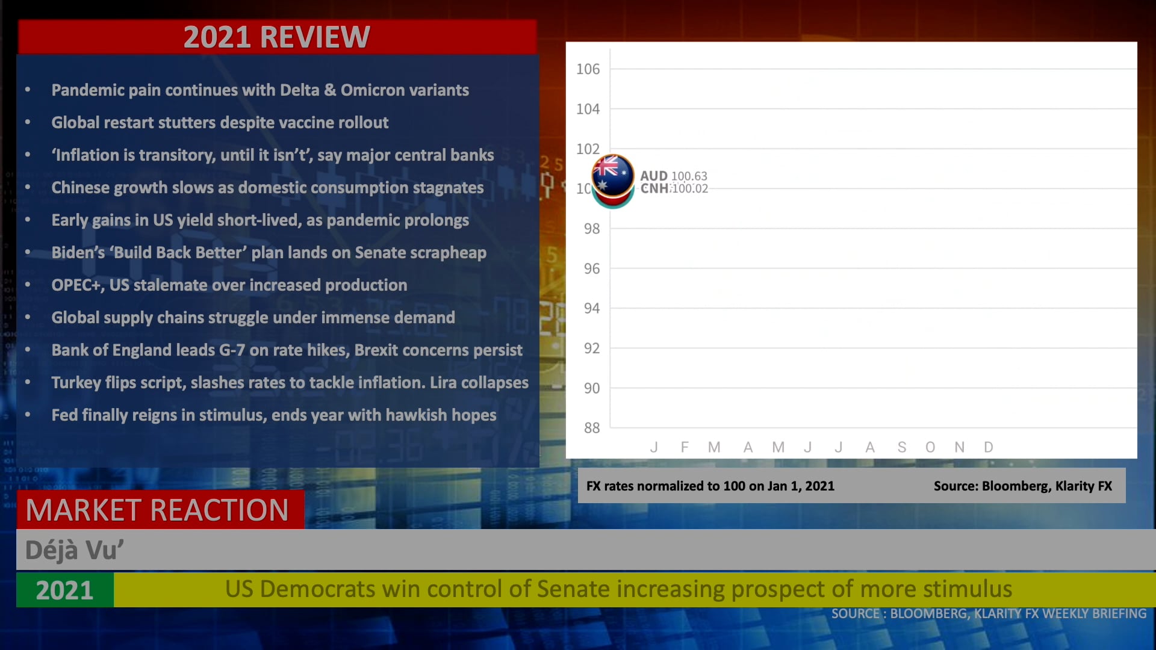Click the 88 y-axis label
Viewport: 1156px width, 650px height.
click(x=592, y=428)
